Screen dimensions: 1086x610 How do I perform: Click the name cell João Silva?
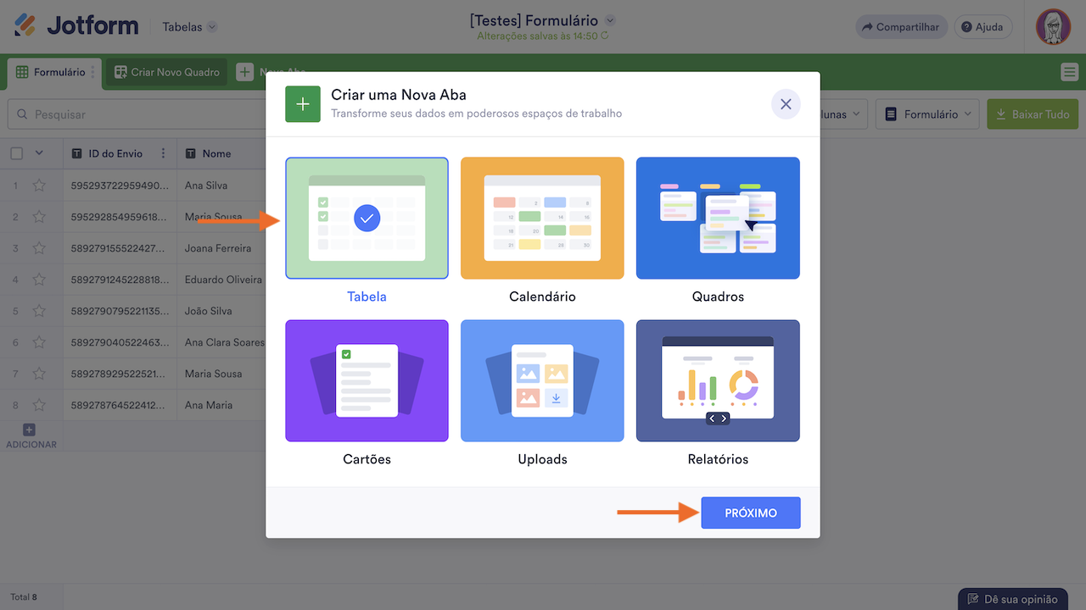[x=221, y=311]
